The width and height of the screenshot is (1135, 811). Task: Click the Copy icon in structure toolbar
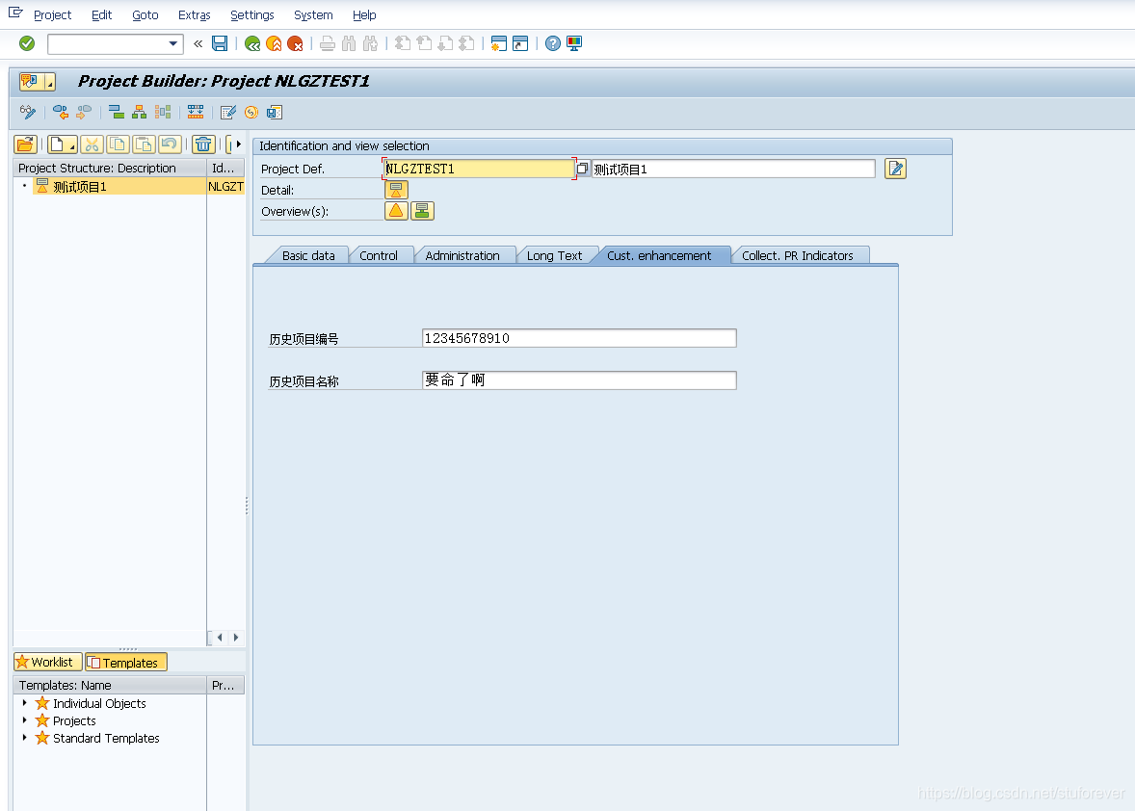pos(118,144)
